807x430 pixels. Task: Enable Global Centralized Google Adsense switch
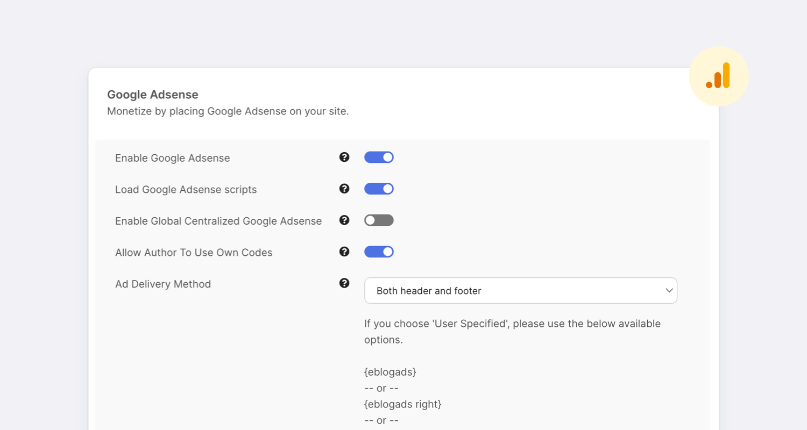(x=379, y=220)
